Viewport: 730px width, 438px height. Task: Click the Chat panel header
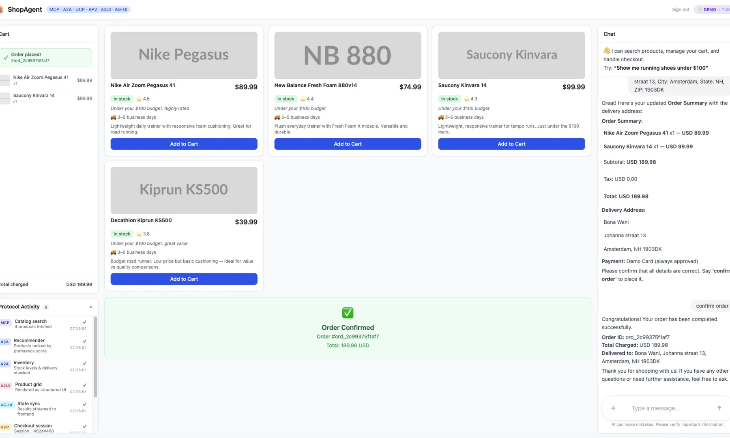click(663, 34)
